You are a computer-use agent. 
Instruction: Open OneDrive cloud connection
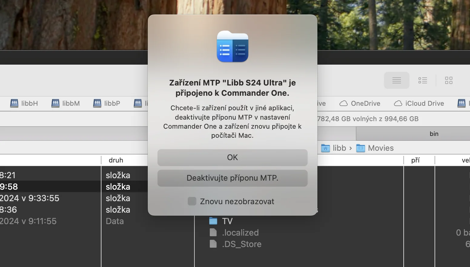coord(360,103)
